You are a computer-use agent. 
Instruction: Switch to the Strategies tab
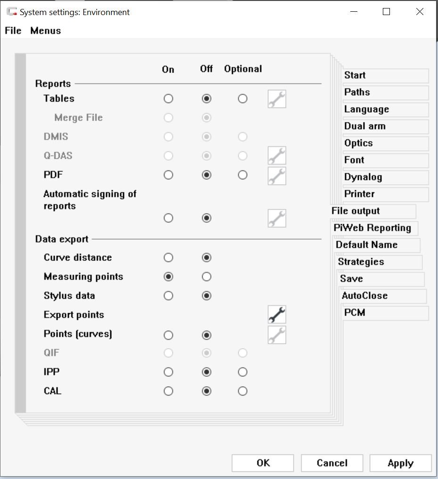(x=361, y=262)
